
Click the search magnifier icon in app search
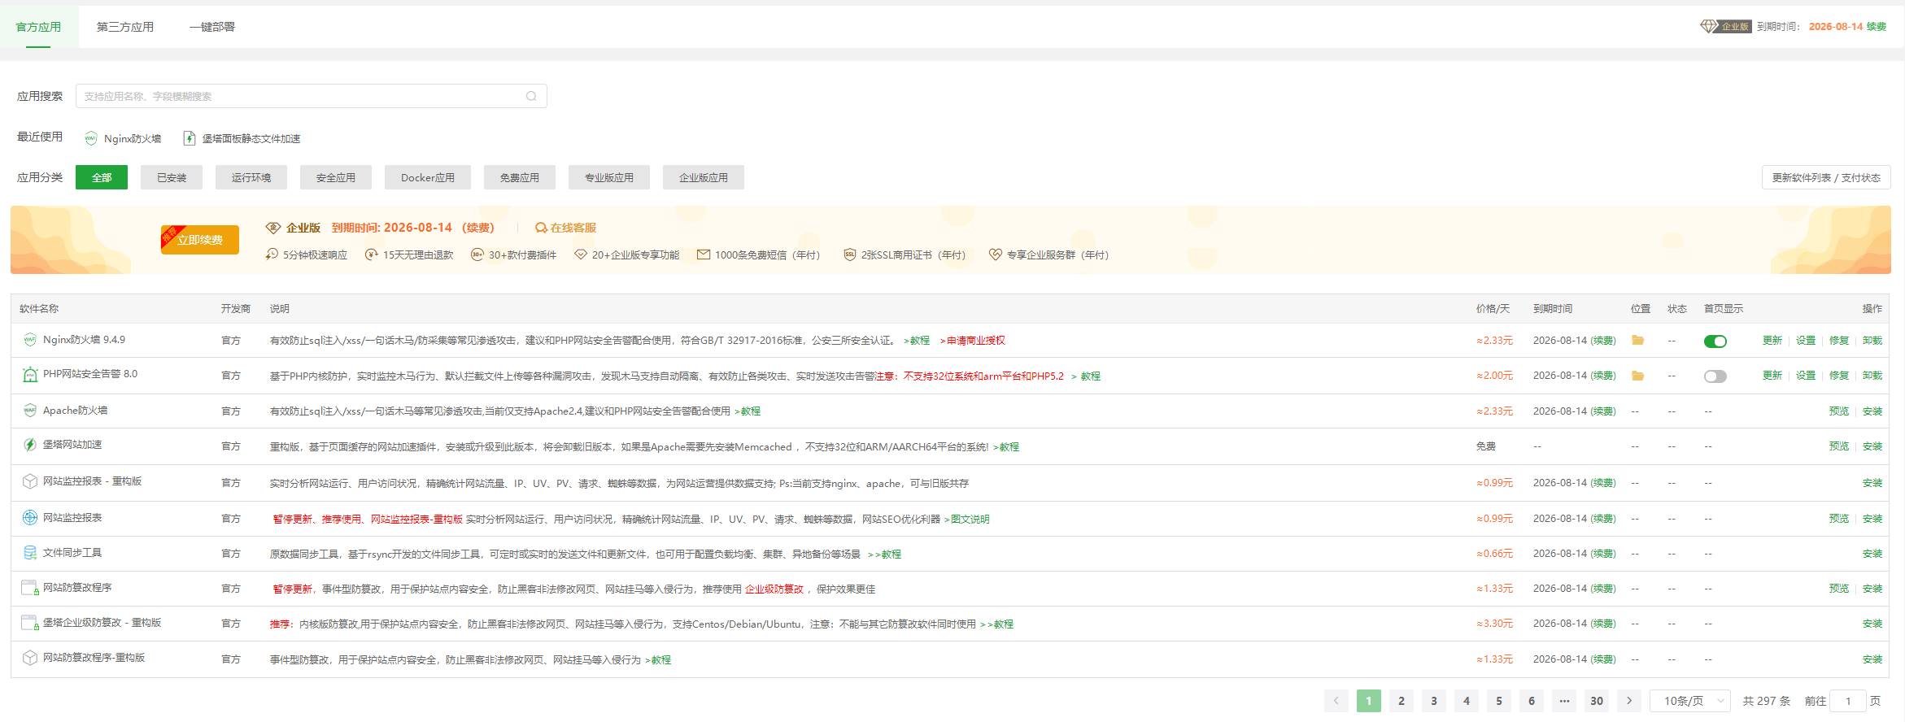(531, 96)
